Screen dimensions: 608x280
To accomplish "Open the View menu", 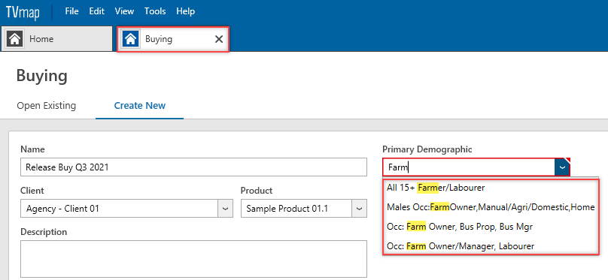I will 124,11.
